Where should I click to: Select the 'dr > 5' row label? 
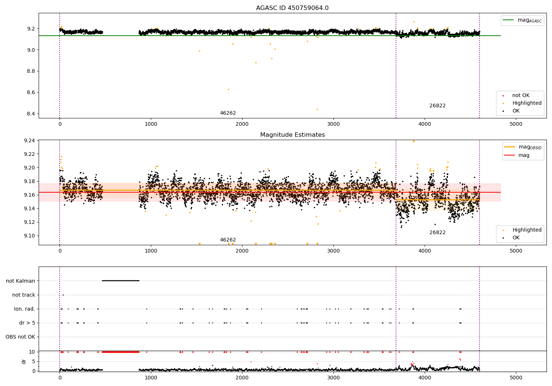[x=27, y=323]
